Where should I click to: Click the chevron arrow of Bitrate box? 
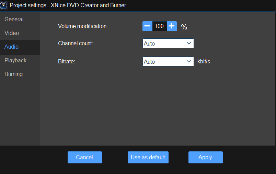(x=189, y=62)
